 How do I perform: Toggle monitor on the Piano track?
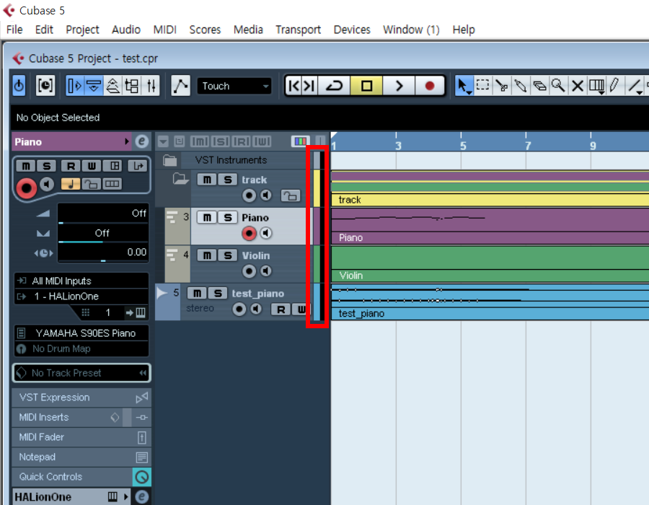coord(265,234)
